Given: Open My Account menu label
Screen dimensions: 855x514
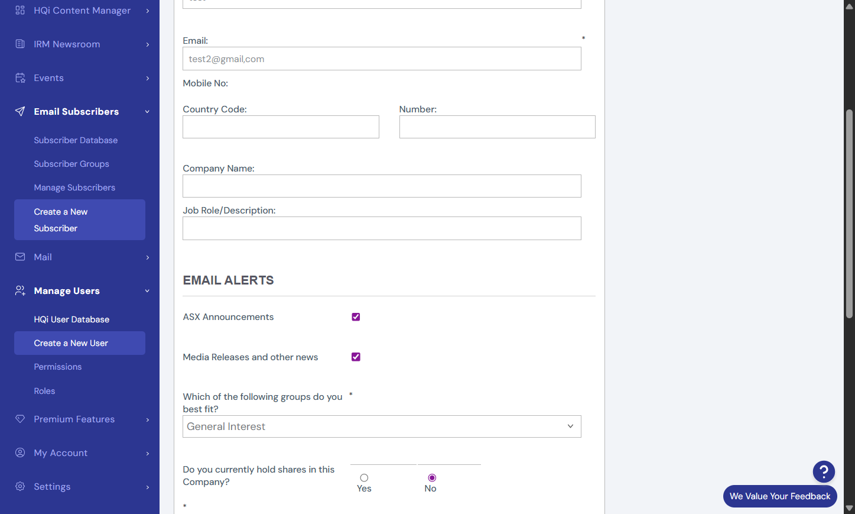Looking at the screenshot, I should tap(61, 453).
